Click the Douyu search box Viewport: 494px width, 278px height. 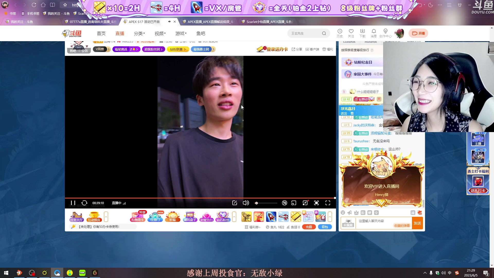click(x=308, y=33)
